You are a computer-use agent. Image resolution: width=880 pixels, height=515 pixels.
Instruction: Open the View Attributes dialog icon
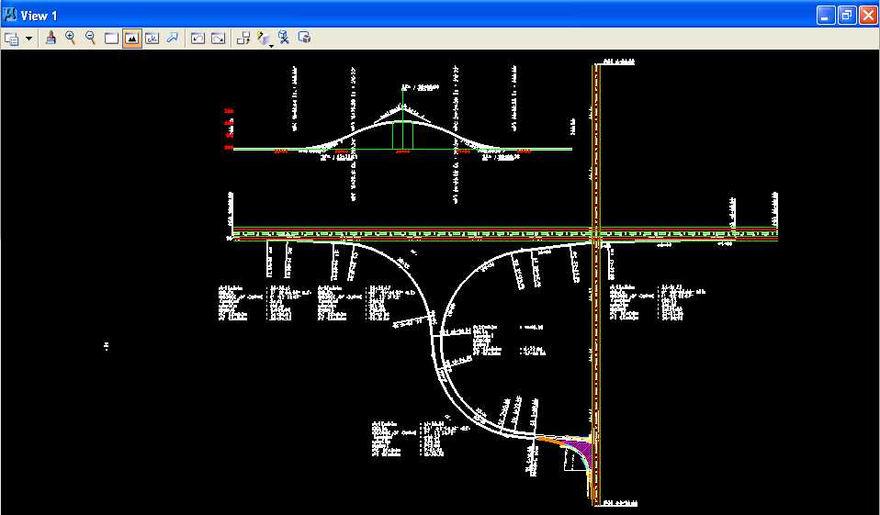pos(12,39)
